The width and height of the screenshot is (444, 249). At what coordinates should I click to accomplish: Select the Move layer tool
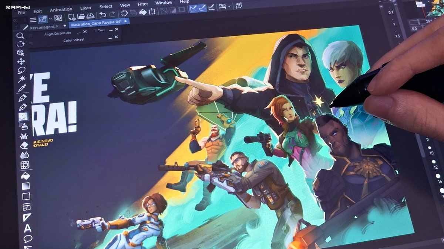[21, 62]
